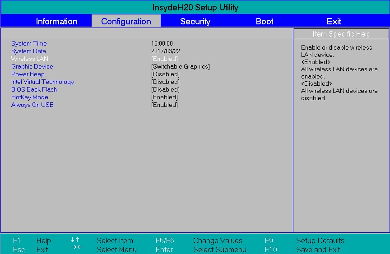Select the Always On USB label
The width and height of the screenshot is (390, 254).
[32, 105]
